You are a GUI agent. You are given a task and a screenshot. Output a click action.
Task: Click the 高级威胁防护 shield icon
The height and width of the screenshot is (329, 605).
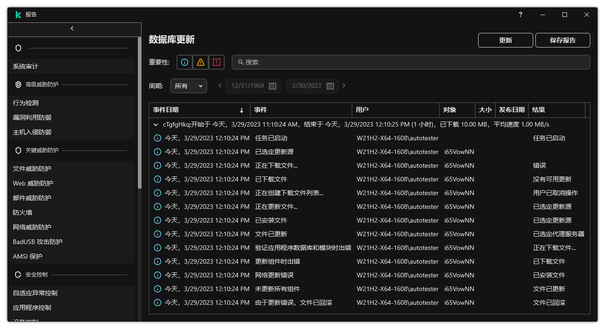[18, 84]
